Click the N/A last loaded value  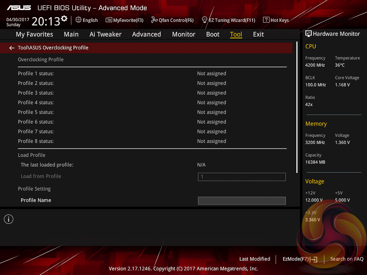[x=201, y=165]
